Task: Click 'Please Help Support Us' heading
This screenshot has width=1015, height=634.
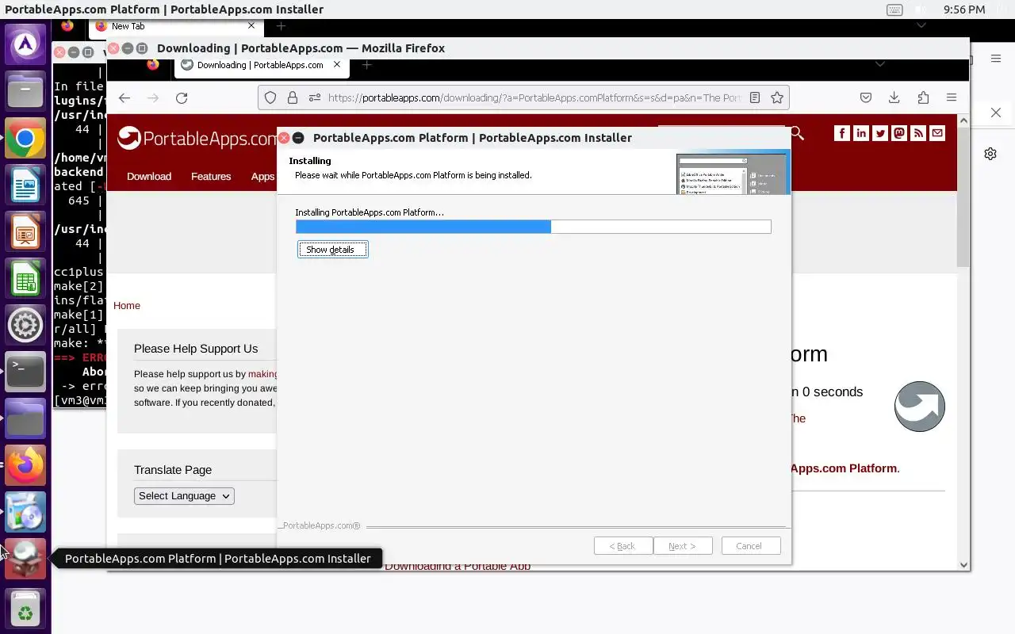Action: (196, 349)
